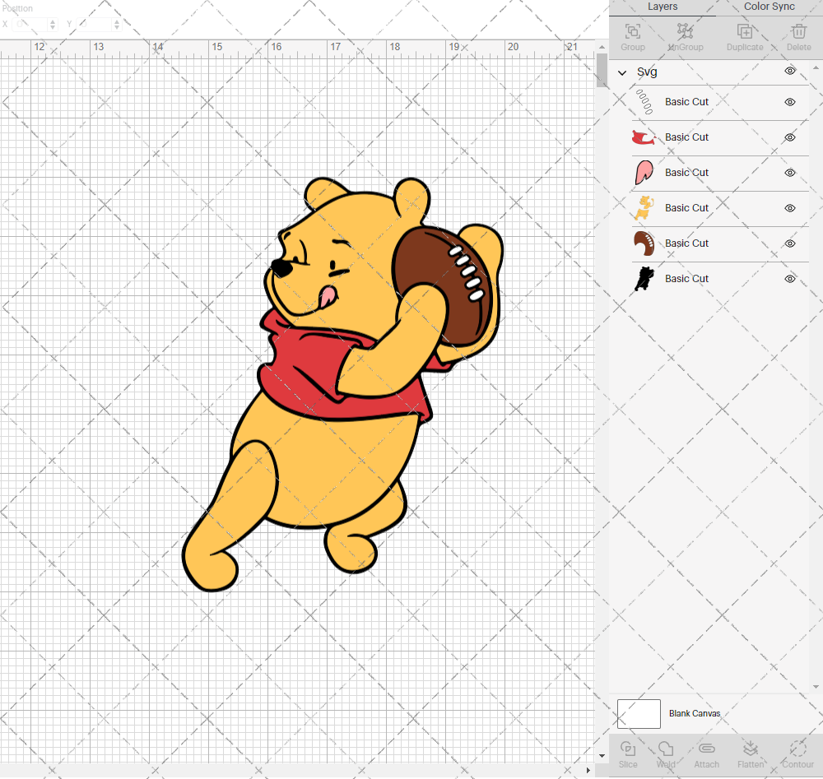The image size is (823, 779).
Task: Hide the white laces Basic Cut layer
Action: [x=790, y=102]
